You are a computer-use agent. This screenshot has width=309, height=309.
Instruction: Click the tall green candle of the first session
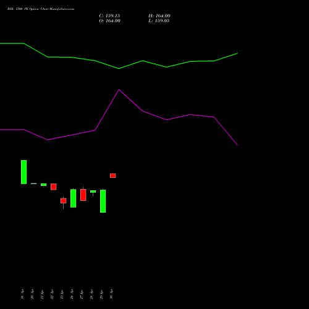pos(24,172)
